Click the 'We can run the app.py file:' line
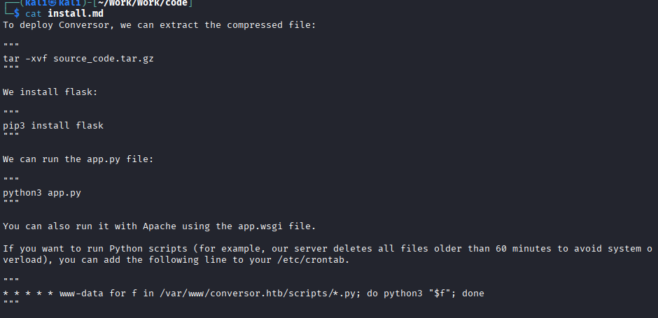Image resolution: width=658 pixels, height=318 pixels. [x=78, y=159]
